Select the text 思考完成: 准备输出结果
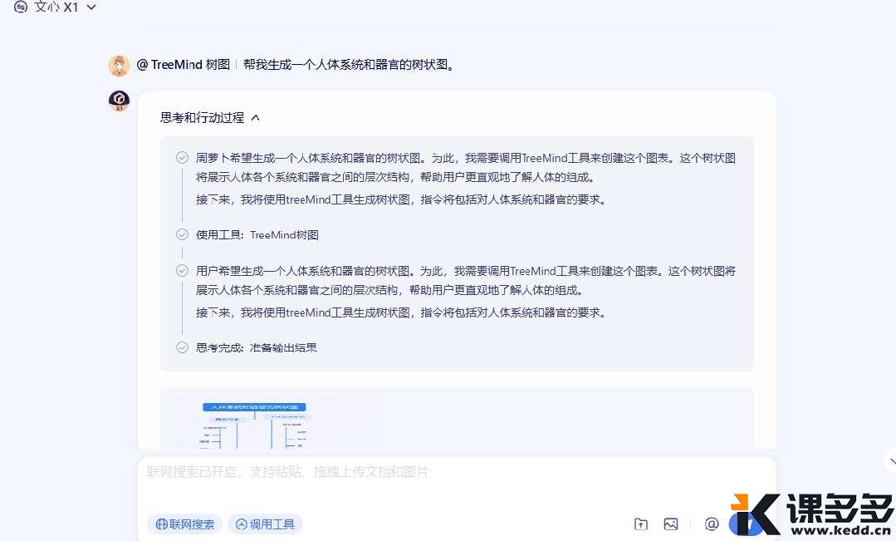Viewport: 896px width, 541px height. [256, 347]
